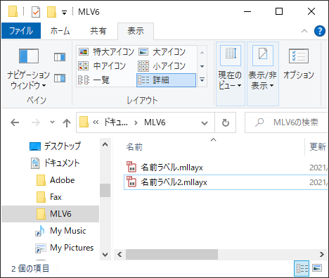Screen dimensions: 329x278
Task: Click the 名前ラベル2.mllayx file icon
Action: (131, 182)
